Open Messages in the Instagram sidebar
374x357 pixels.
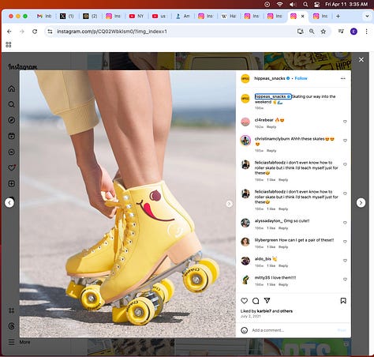coord(12,152)
